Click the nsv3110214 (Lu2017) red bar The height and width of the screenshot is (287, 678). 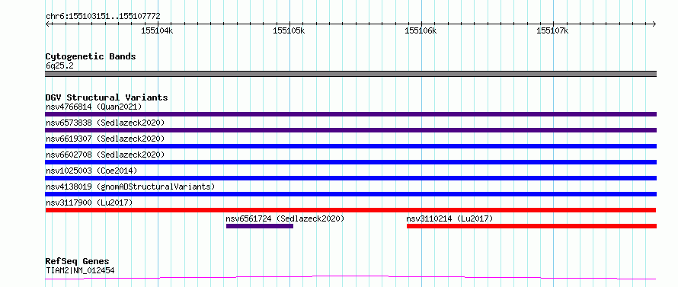(x=532, y=226)
